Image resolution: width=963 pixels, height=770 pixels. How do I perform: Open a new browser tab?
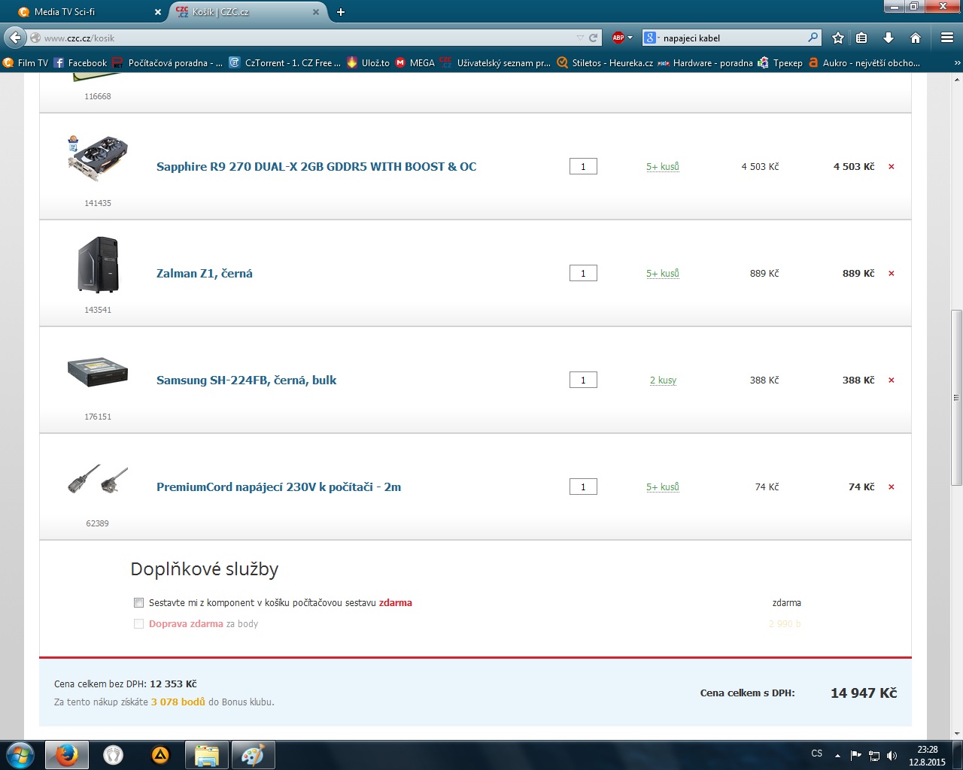(x=341, y=12)
